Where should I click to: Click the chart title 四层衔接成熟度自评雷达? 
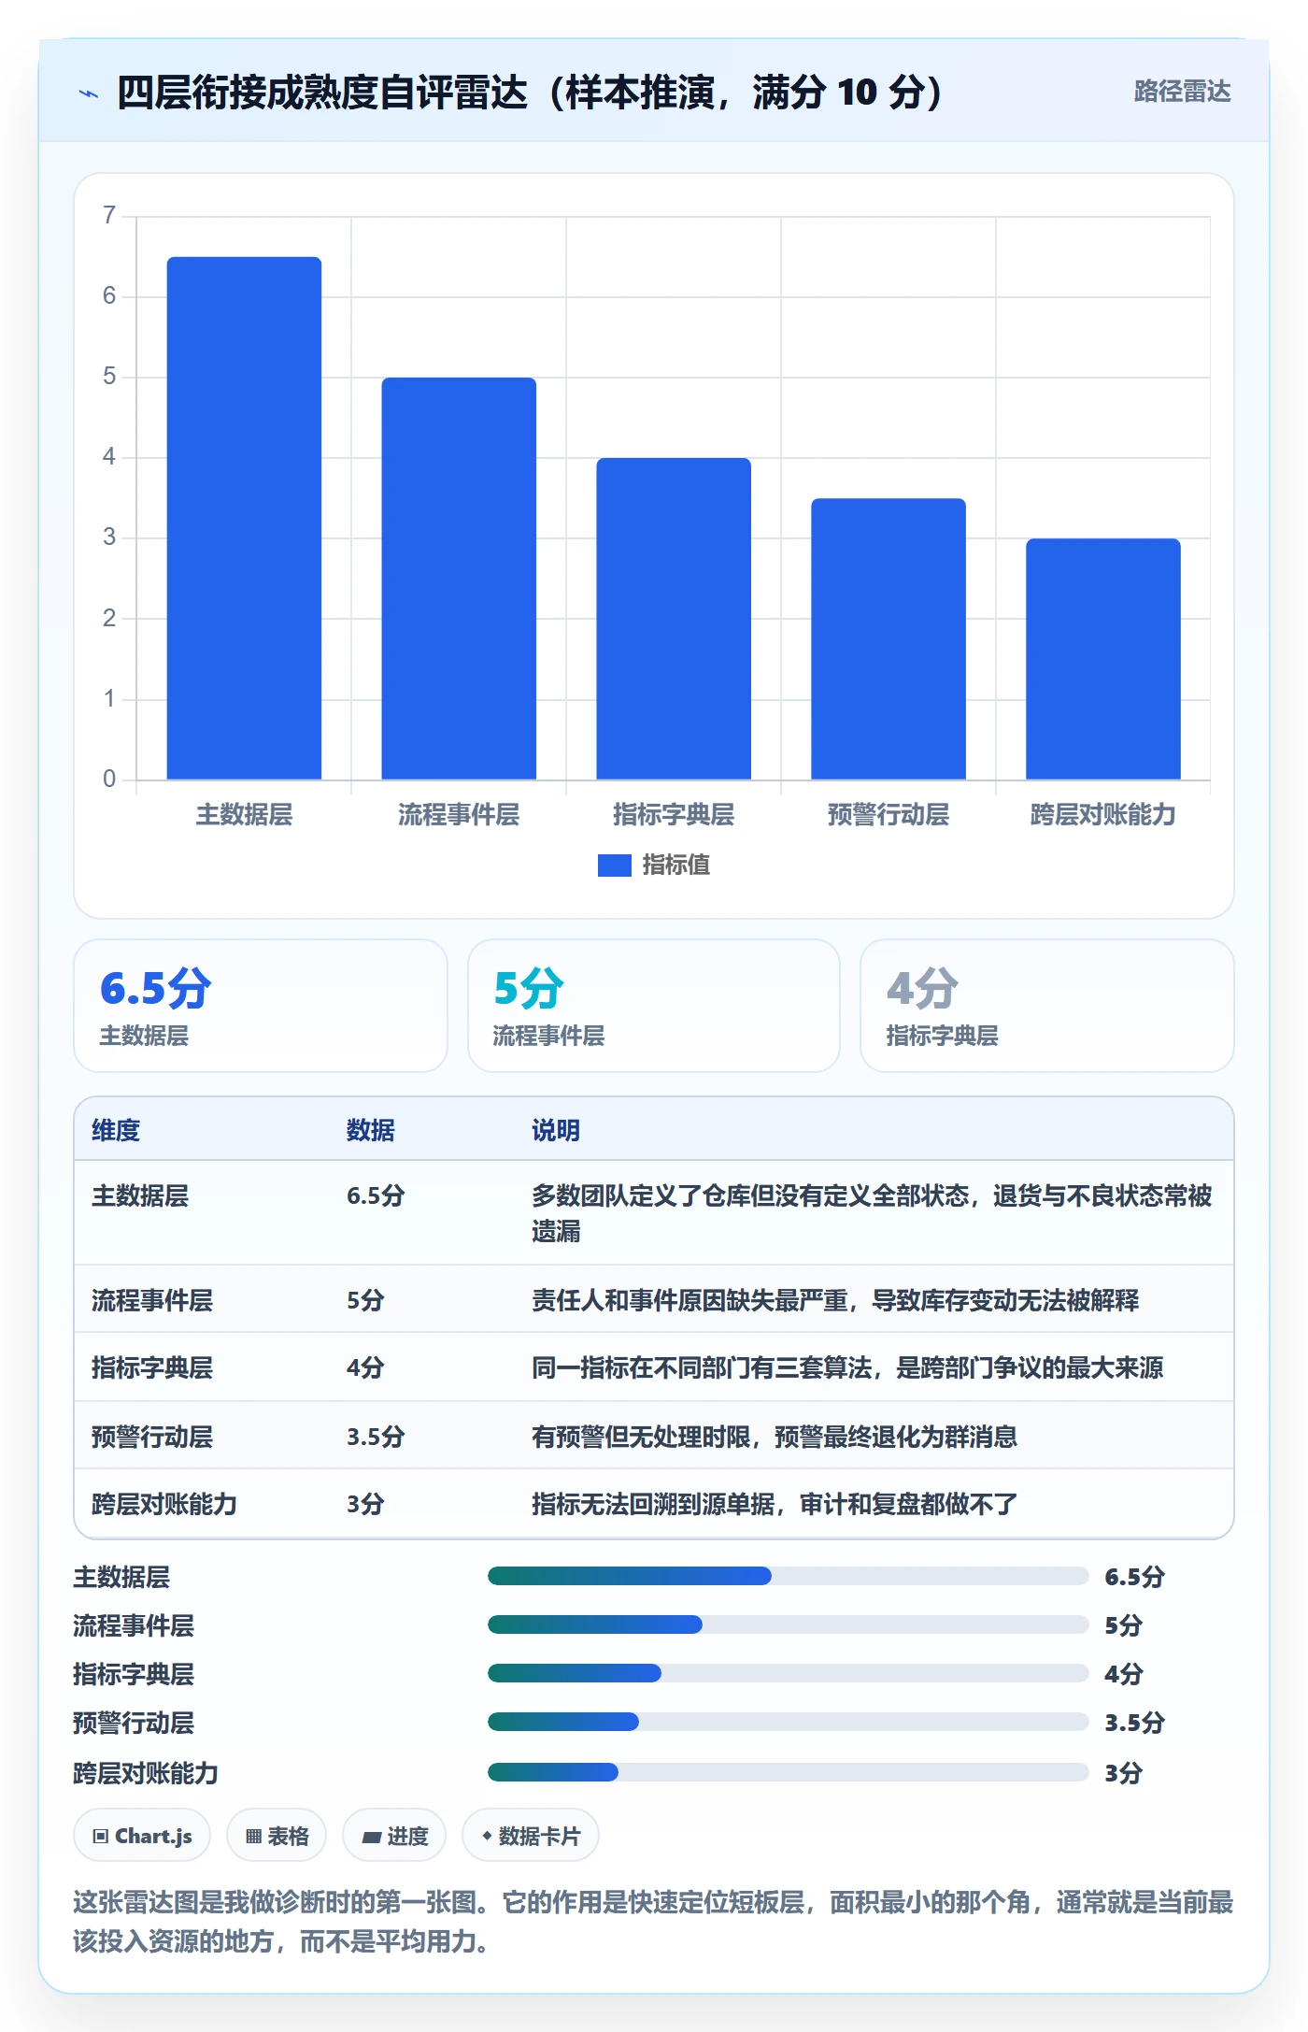[530, 93]
